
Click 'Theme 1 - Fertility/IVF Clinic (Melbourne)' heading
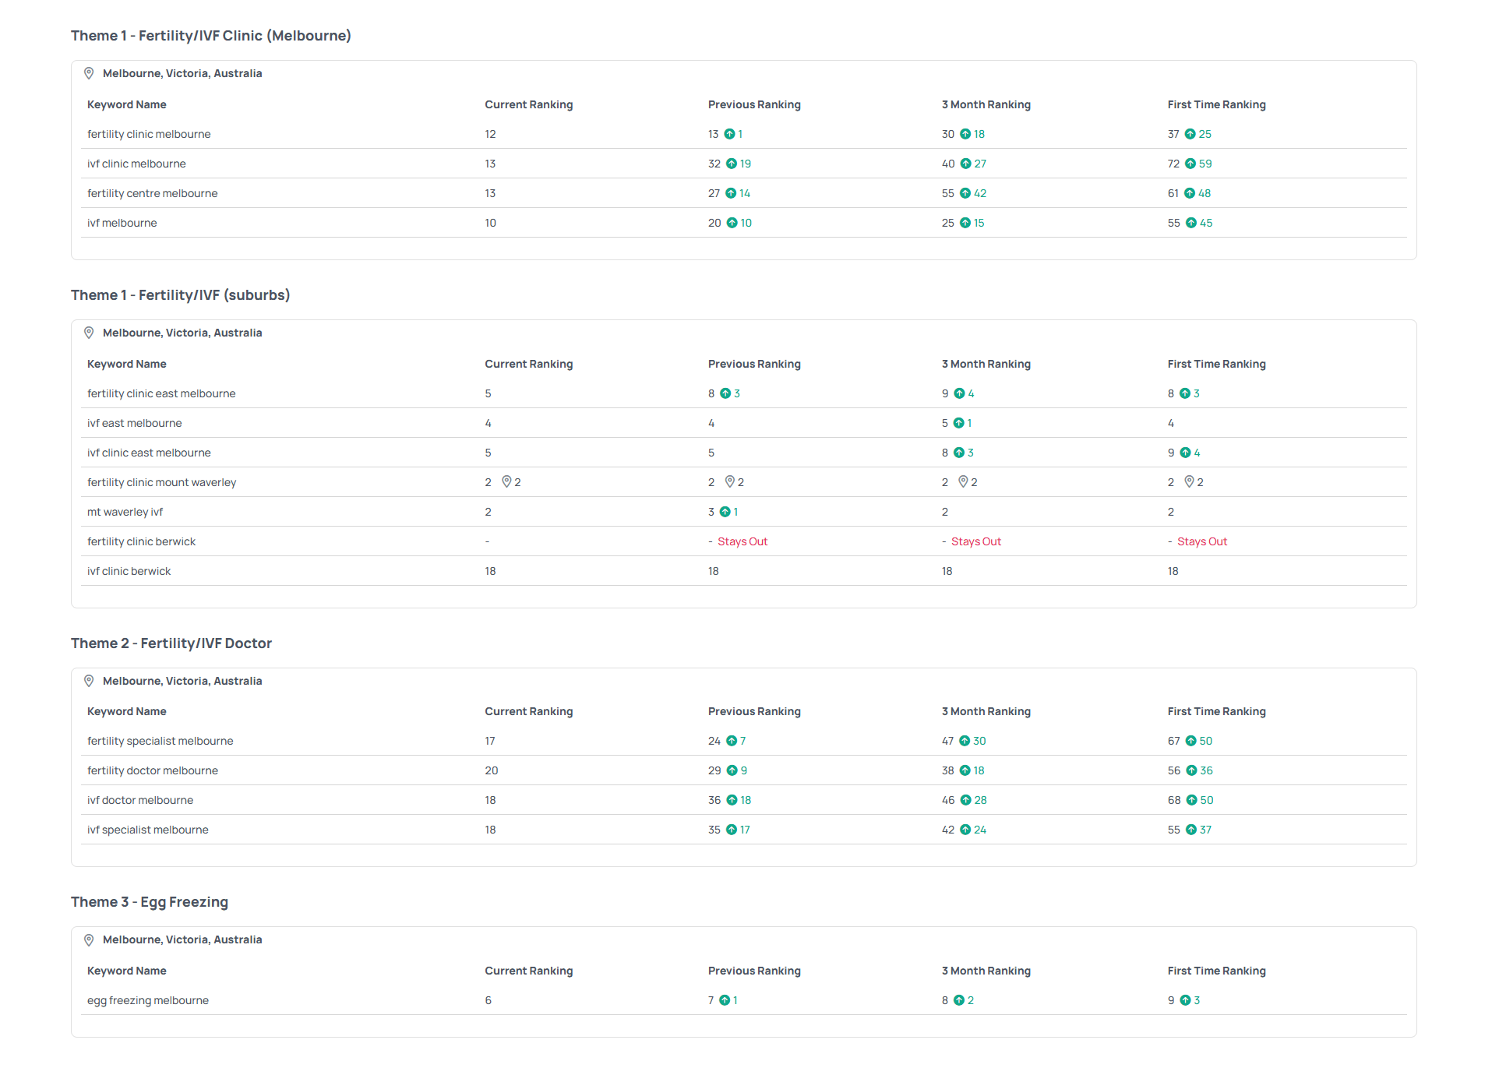pos(211,36)
